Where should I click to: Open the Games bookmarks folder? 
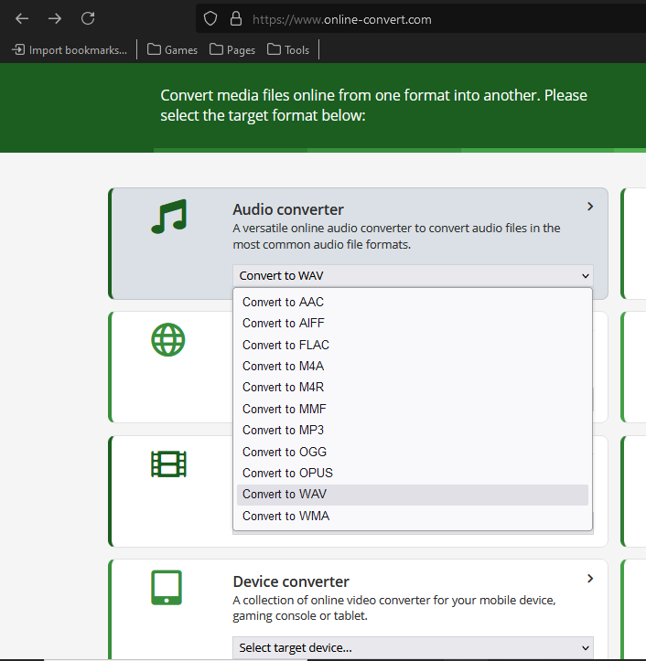[172, 50]
